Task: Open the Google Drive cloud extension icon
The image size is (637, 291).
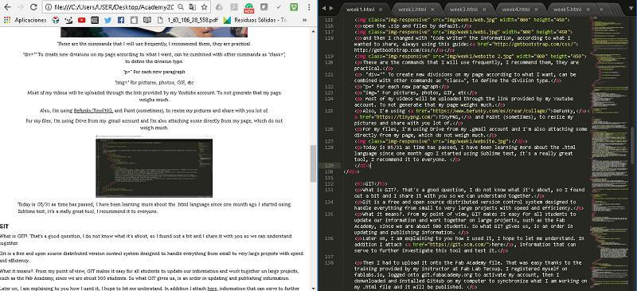Action: [219, 7]
